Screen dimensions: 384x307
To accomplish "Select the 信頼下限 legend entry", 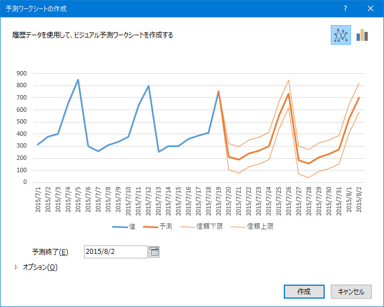I will coord(202,226).
